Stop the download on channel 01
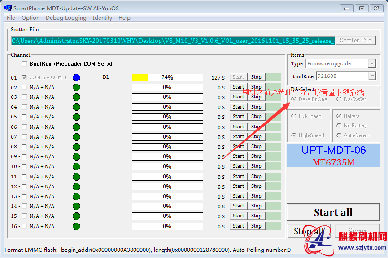The height and width of the screenshot is (258, 388). click(x=256, y=77)
